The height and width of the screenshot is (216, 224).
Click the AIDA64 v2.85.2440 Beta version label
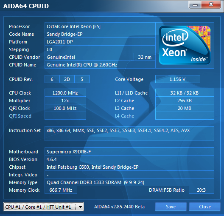pyautogui.click(x=120, y=207)
